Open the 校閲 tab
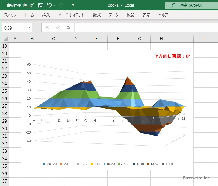 [x=131, y=15]
